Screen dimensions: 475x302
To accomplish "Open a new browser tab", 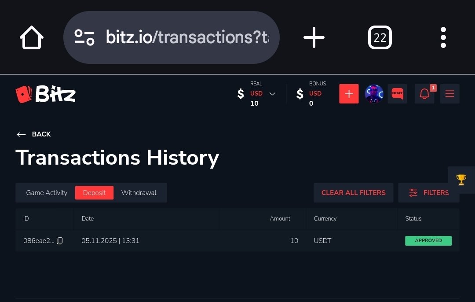I will pyautogui.click(x=314, y=37).
